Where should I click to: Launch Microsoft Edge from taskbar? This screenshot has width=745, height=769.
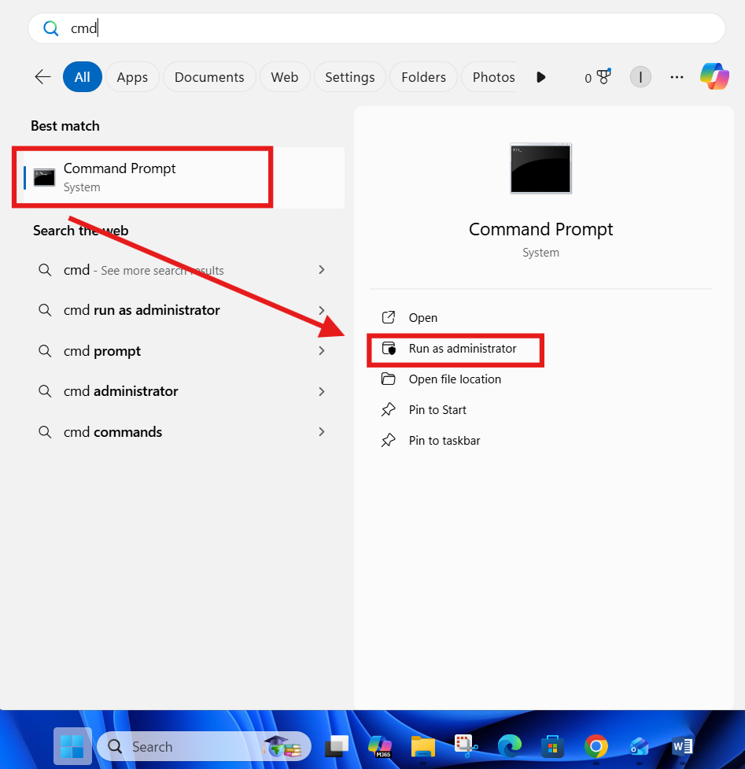(509, 745)
